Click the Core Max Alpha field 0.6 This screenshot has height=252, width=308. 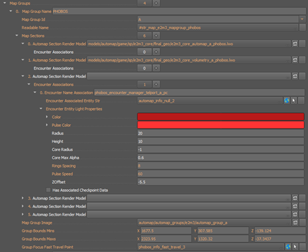pyautogui.click(x=221, y=157)
